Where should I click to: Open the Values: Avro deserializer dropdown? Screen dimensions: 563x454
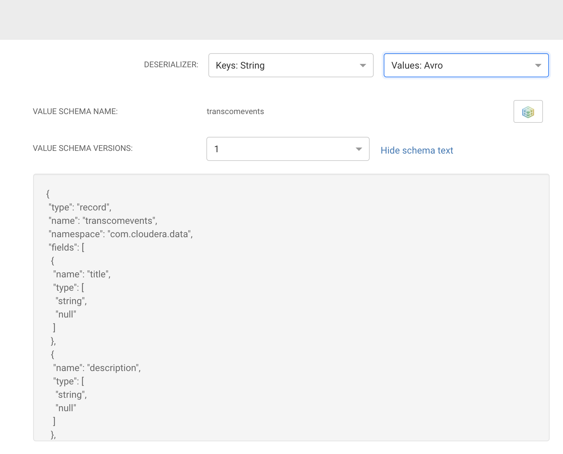[x=466, y=66]
